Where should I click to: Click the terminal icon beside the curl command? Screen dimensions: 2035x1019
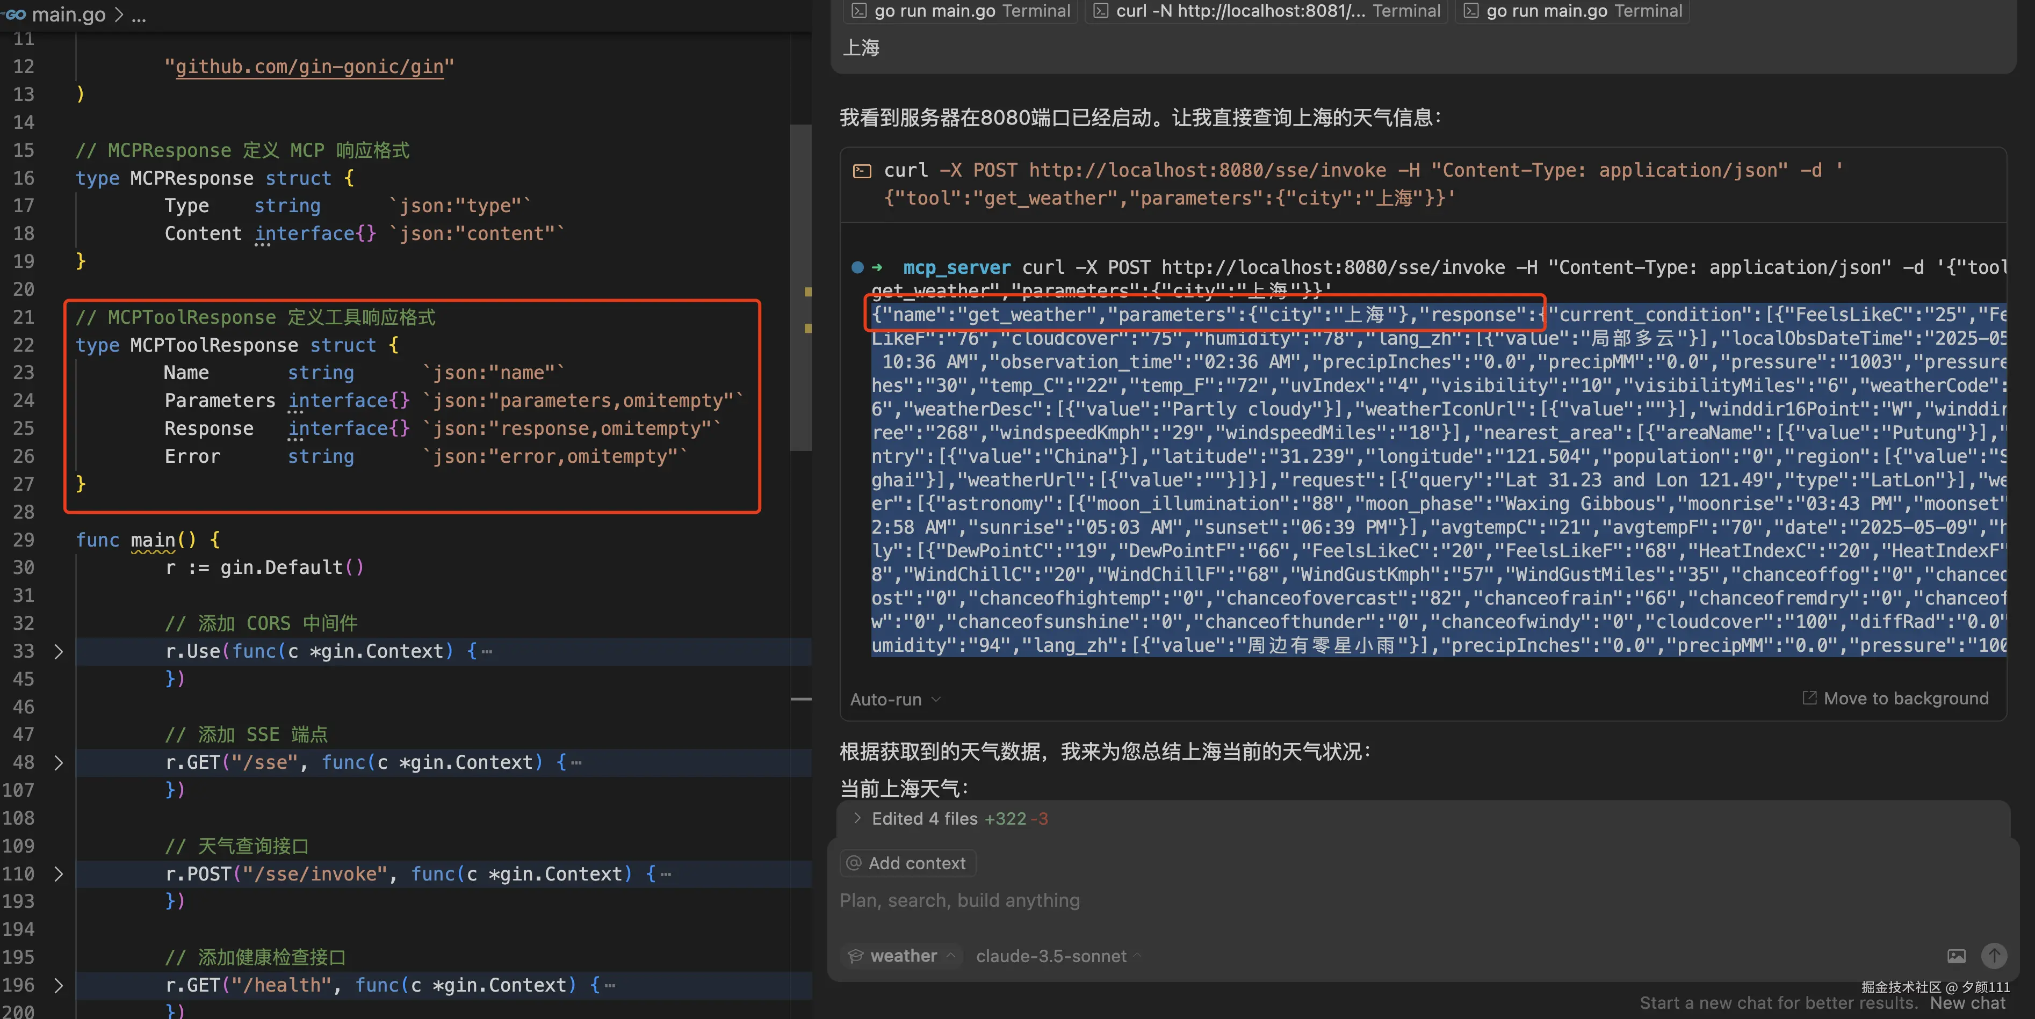pos(862,171)
